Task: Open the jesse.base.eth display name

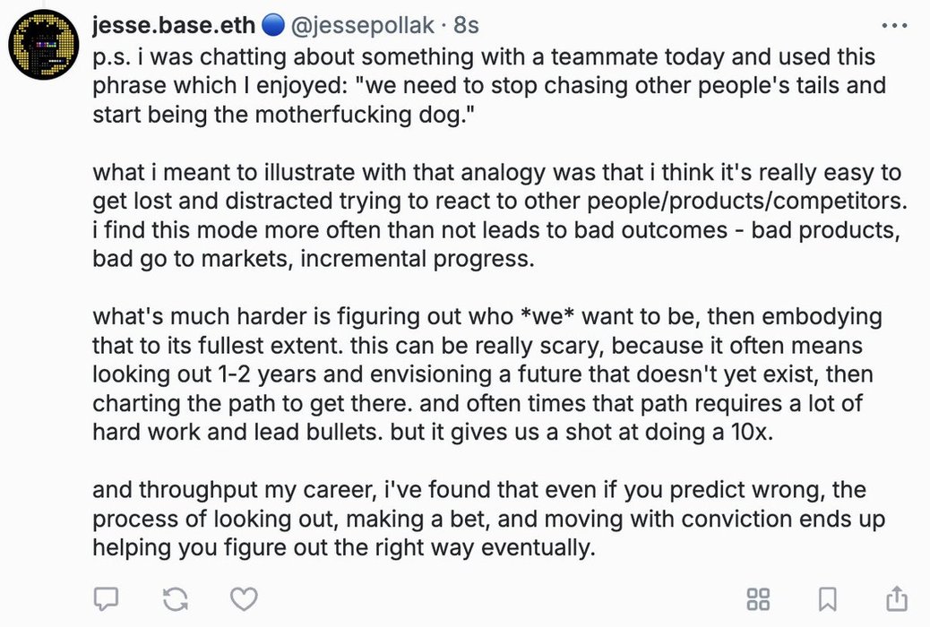Action: point(174,25)
